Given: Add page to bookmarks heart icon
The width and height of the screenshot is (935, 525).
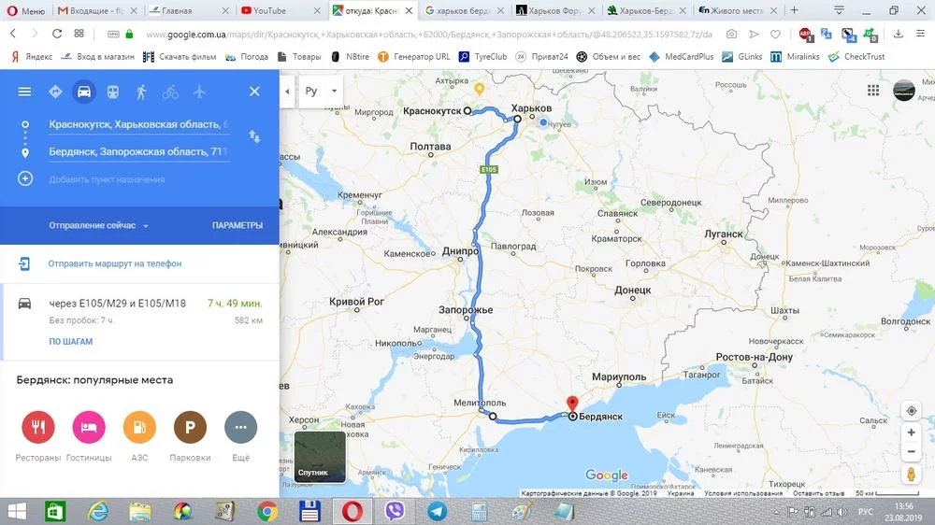Looking at the screenshot, I should coord(775,35).
